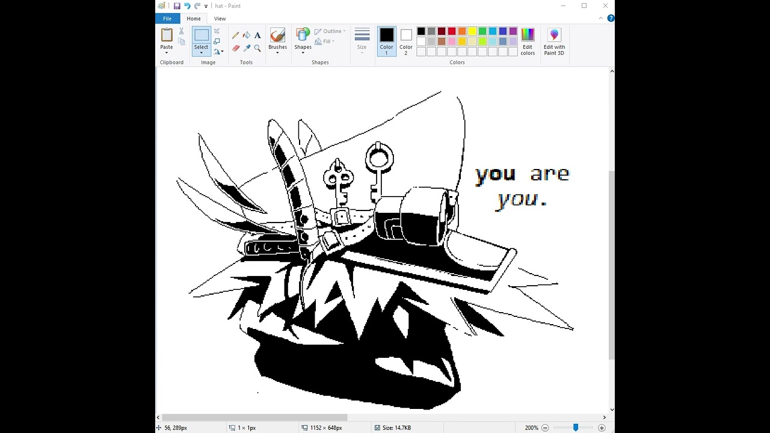Image resolution: width=770 pixels, height=433 pixels.
Task: Expand the Shapes dropdown arrow
Action: coord(303,52)
